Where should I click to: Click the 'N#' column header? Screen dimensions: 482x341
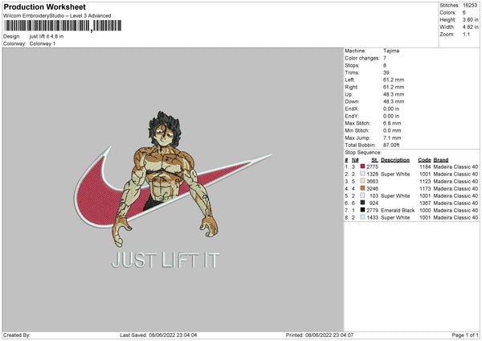tap(355, 160)
